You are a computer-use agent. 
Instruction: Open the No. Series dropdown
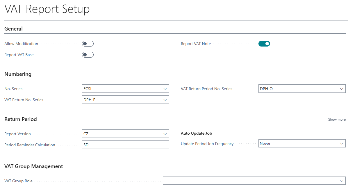(165, 88)
